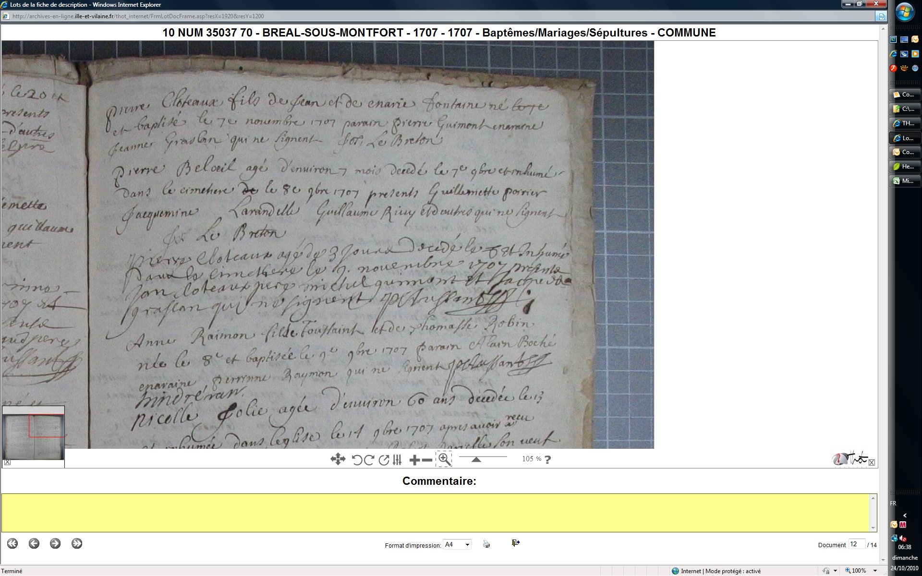Click the zoom level slider handle

[x=476, y=459]
